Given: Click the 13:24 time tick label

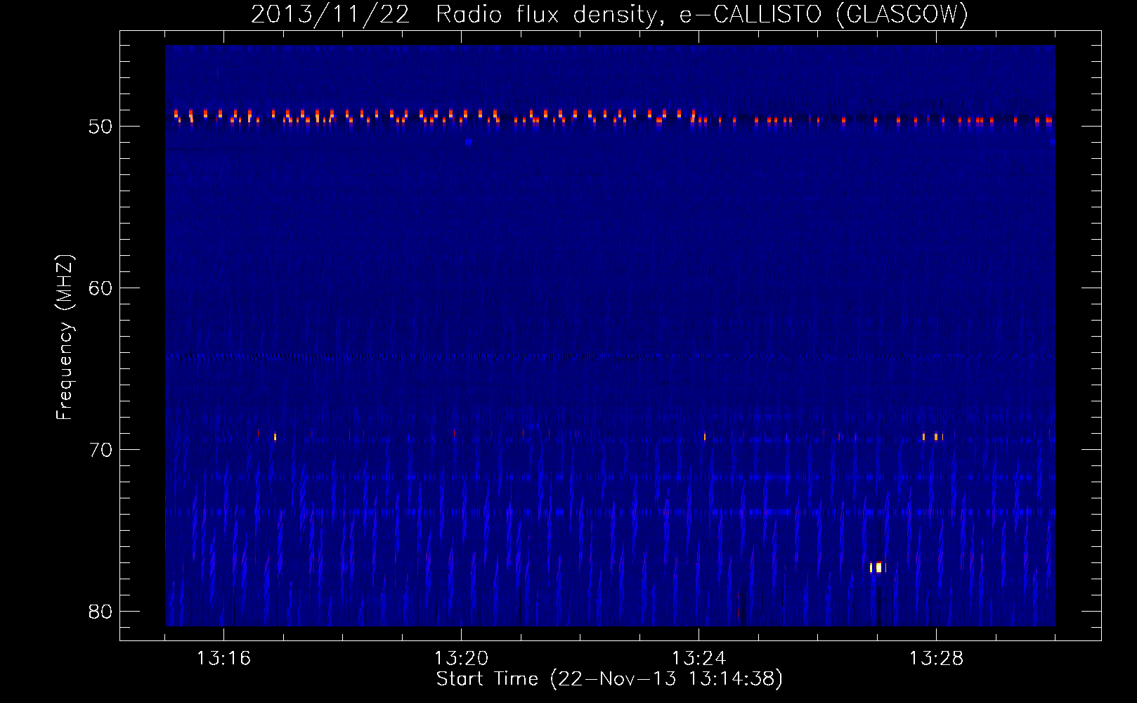Looking at the screenshot, I should click(x=699, y=659).
